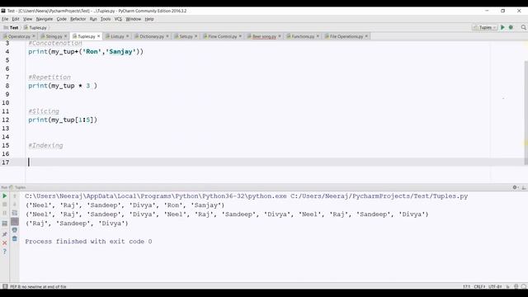Open the Run menu
Image resolution: width=528 pixels, height=297 pixels.
(93, 19)
